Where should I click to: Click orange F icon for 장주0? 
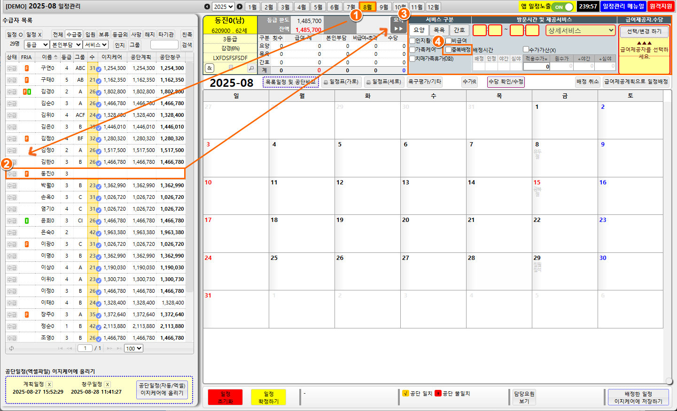27,314
